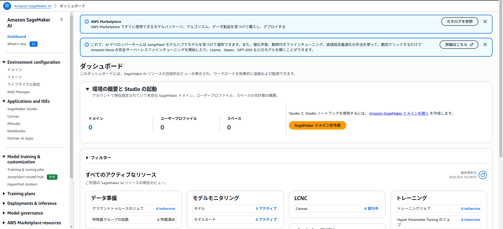The width and height of the screenshot is (503, 229).
Task: Refresh the active resources view
Action: 483,175
